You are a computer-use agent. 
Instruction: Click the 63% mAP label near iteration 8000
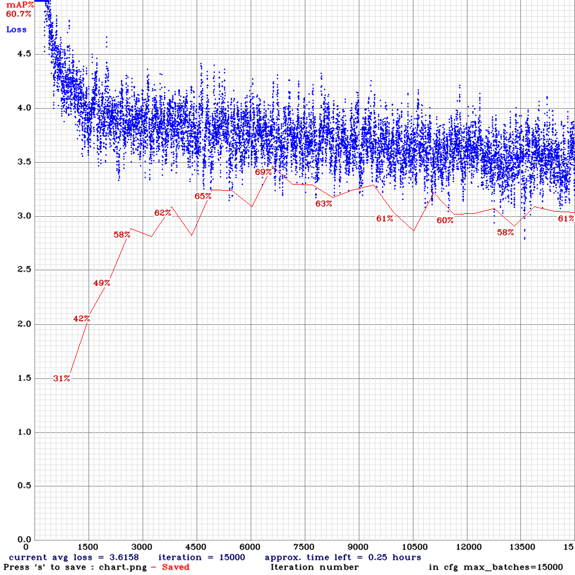point(324,202)
